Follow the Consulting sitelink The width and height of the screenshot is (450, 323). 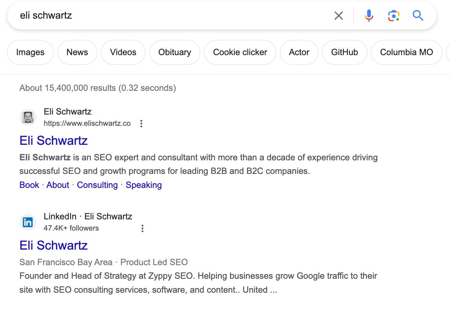97,185
